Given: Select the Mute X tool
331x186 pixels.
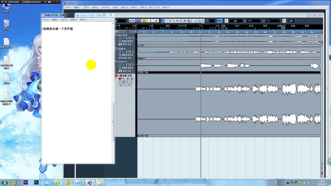Looking at the screenshot, I should tap(184, 21).
